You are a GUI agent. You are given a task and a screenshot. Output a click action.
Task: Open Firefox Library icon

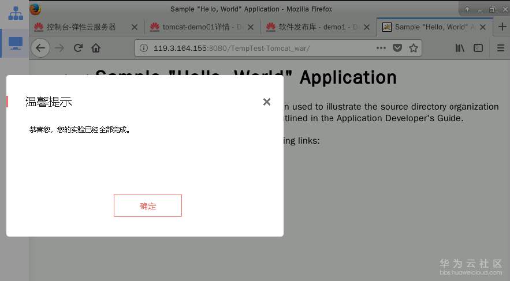pyautogui.click(x=460, y=48)
